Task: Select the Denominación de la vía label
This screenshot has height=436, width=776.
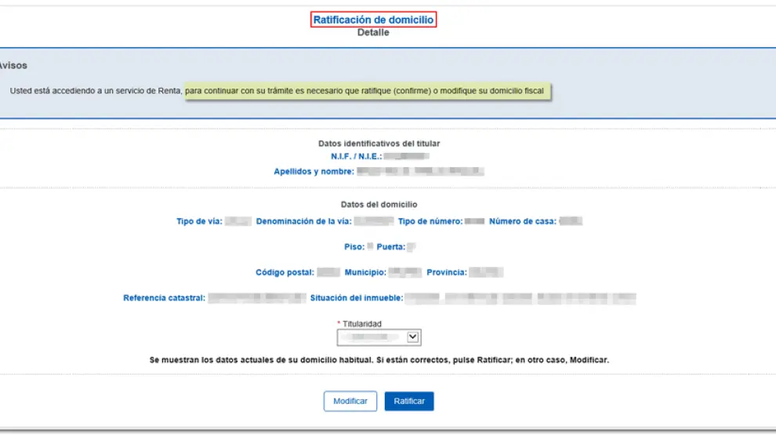Action: coord(303,221)
